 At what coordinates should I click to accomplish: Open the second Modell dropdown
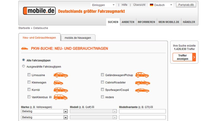[93, 117]
